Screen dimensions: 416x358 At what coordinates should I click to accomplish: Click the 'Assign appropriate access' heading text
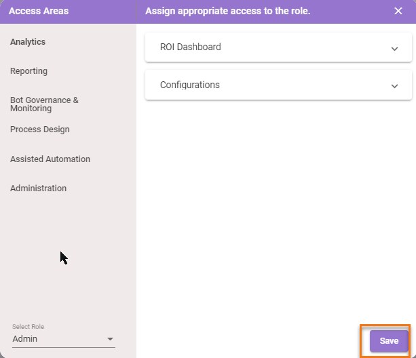tap(227, 11)
